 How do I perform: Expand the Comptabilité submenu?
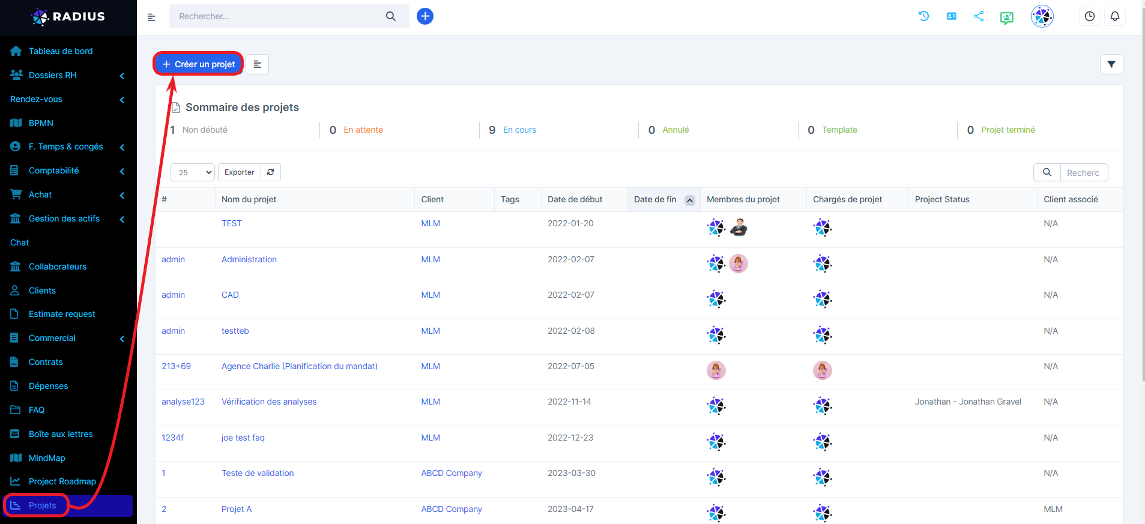(122, 171)
